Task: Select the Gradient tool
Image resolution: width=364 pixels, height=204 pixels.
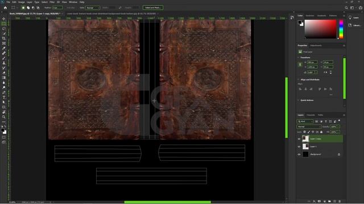Action: point(4,78)
